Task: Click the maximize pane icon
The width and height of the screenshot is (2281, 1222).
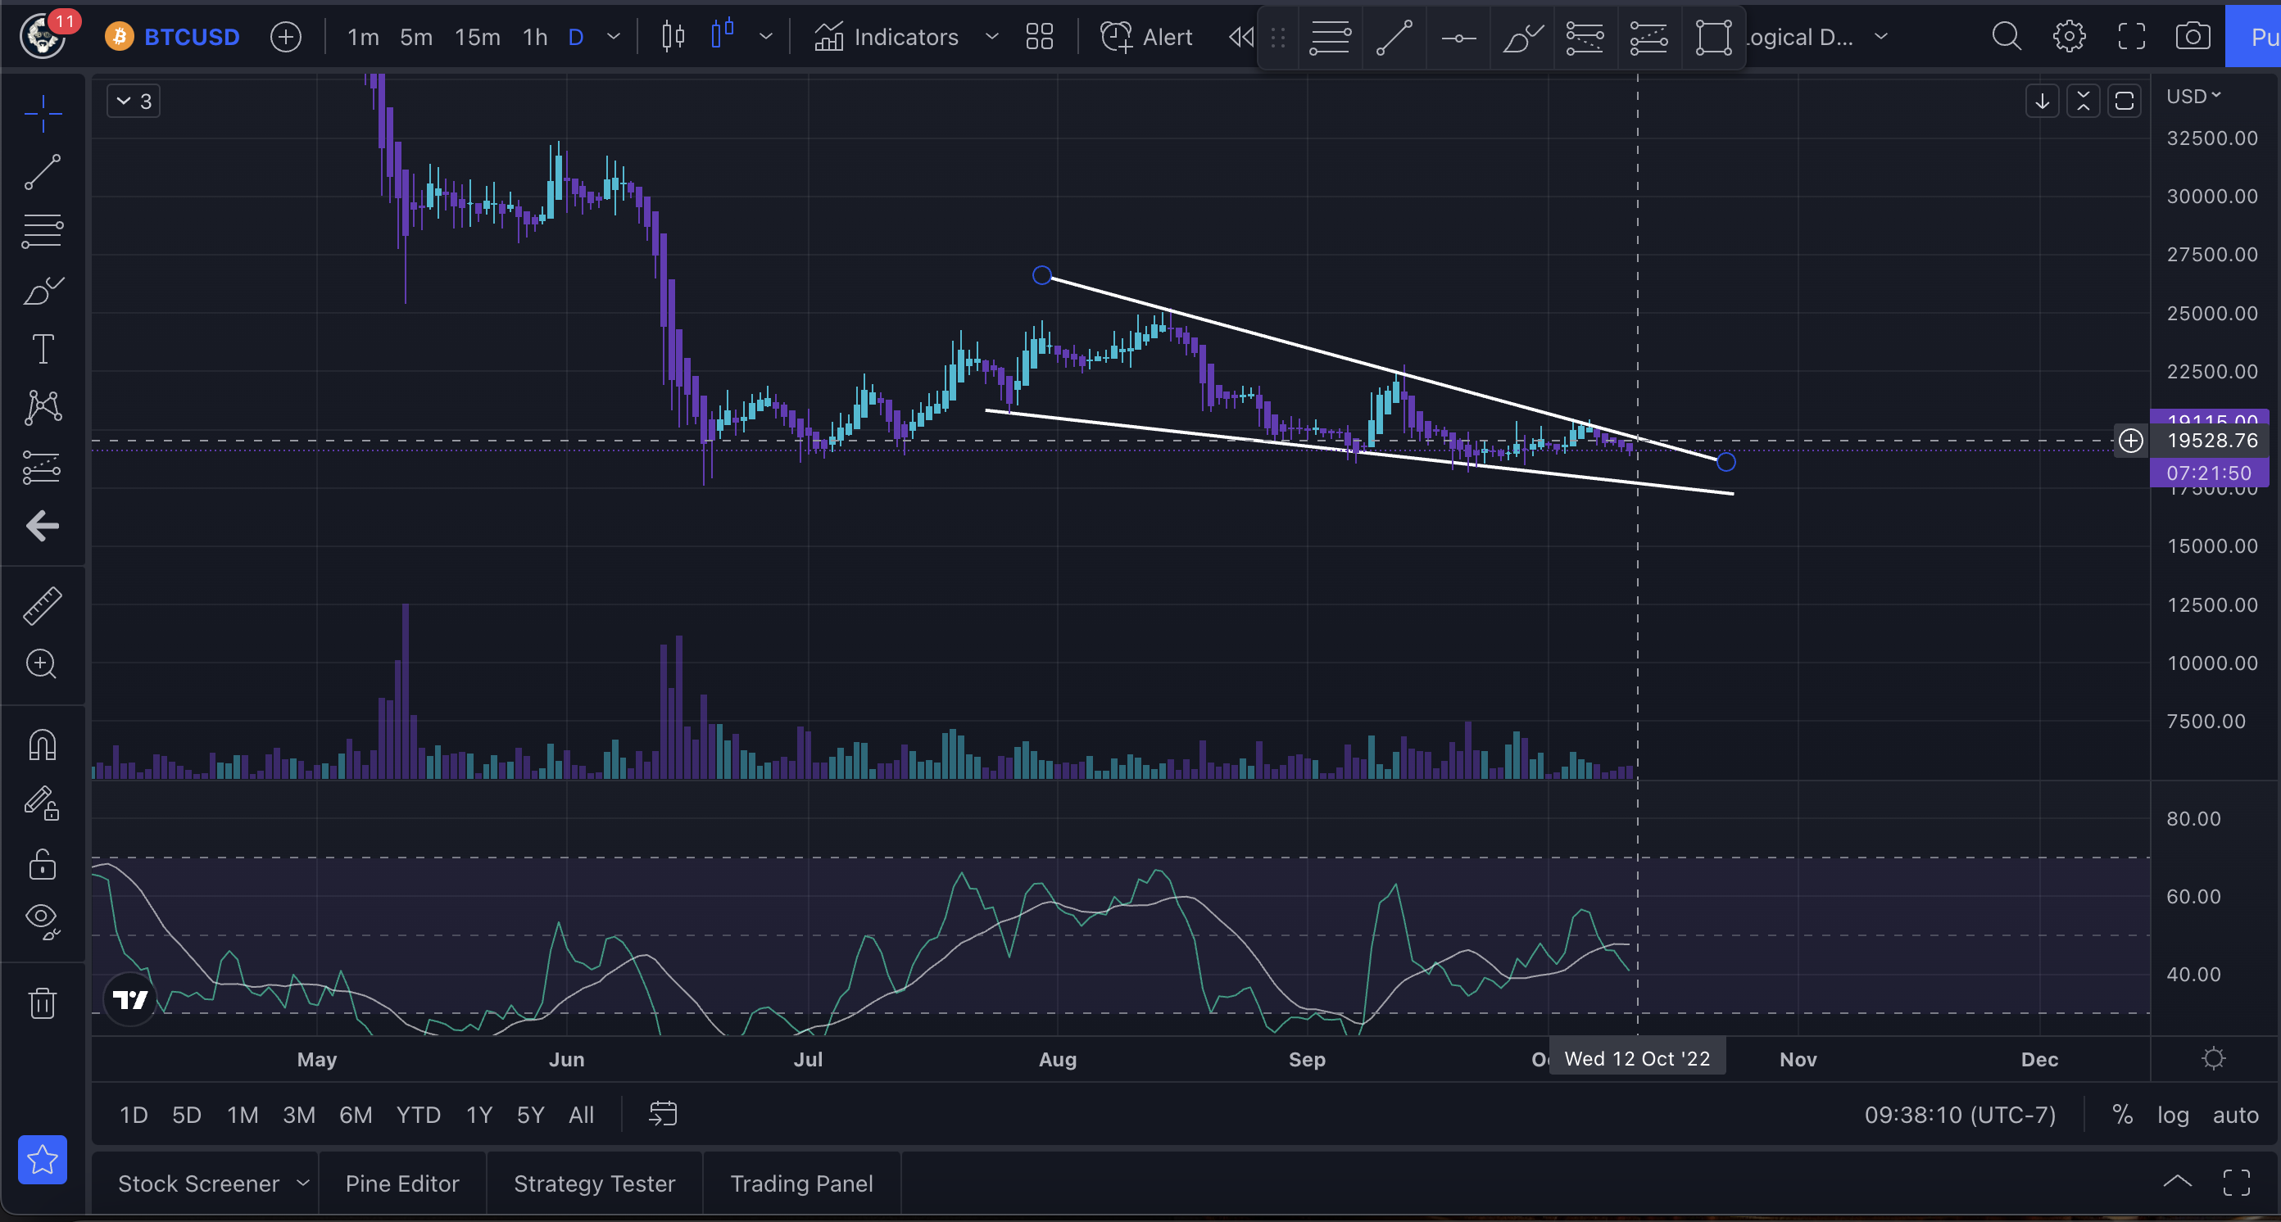Action: point(2125,101)
